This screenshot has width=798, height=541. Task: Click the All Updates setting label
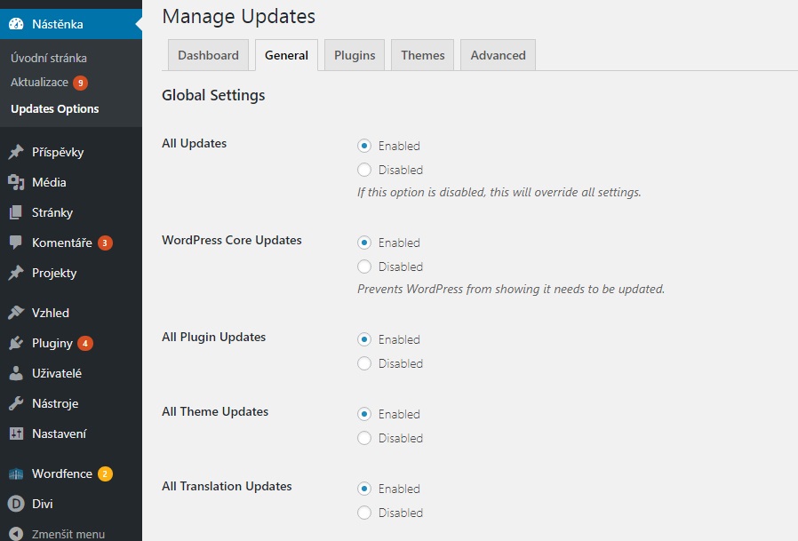(194, 144)
